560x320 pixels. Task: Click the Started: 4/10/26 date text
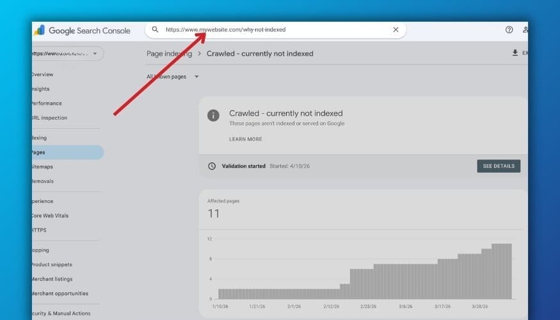pos(290,166)
